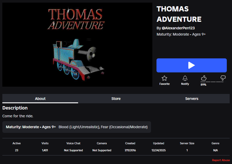Click the Created date 7/11/2016

[130, 150]
